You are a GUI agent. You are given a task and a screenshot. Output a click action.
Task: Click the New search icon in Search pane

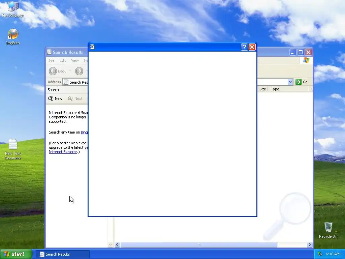coord(51,98)
